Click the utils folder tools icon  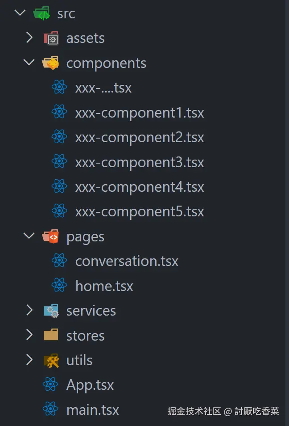click(51, 360)
